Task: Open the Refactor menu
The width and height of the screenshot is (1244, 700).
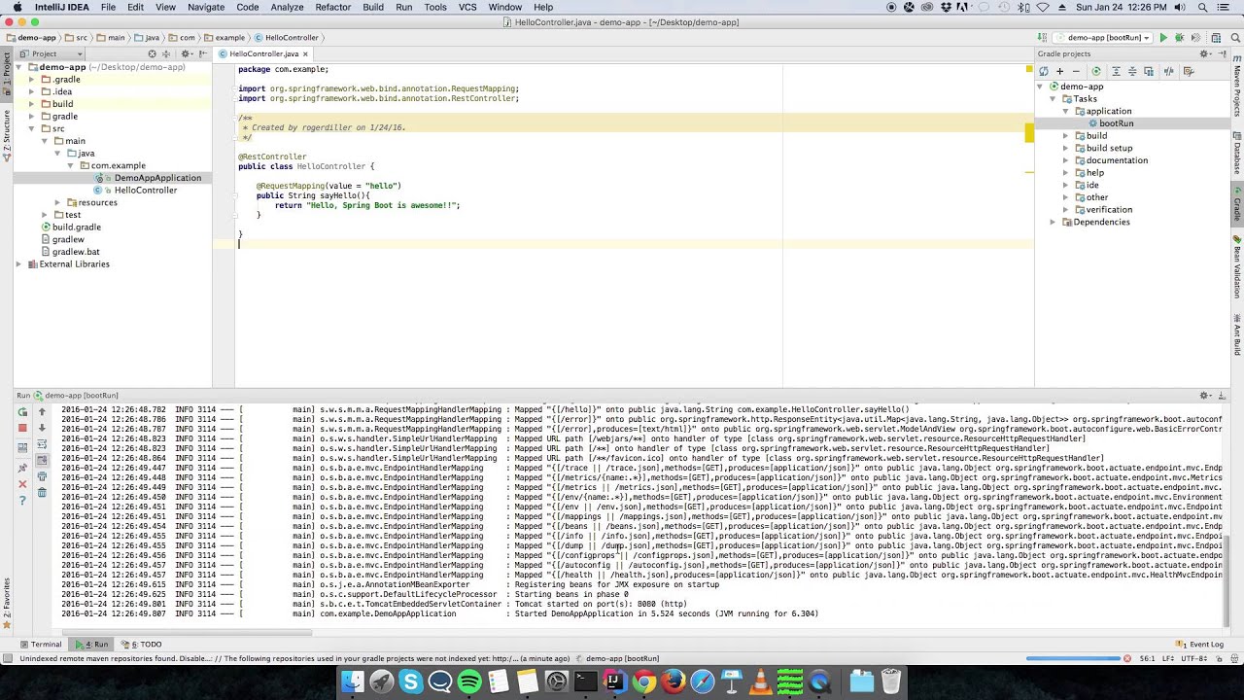Action: pyautogui.click(x=332, y=7)
